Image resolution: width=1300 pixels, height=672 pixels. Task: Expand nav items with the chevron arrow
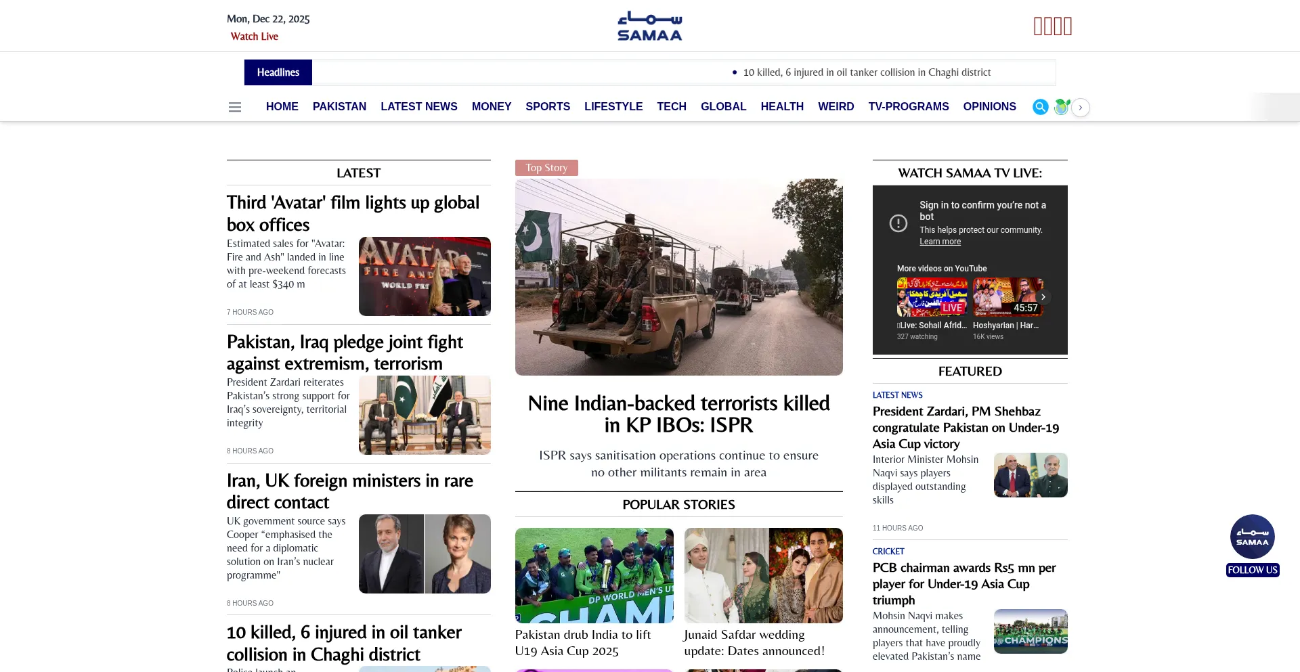pyautogui.click(x=1080, y=107)
